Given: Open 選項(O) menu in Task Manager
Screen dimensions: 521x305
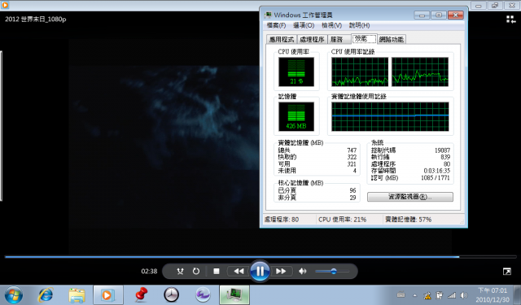Looking at the screenshot, I should 304,25.
